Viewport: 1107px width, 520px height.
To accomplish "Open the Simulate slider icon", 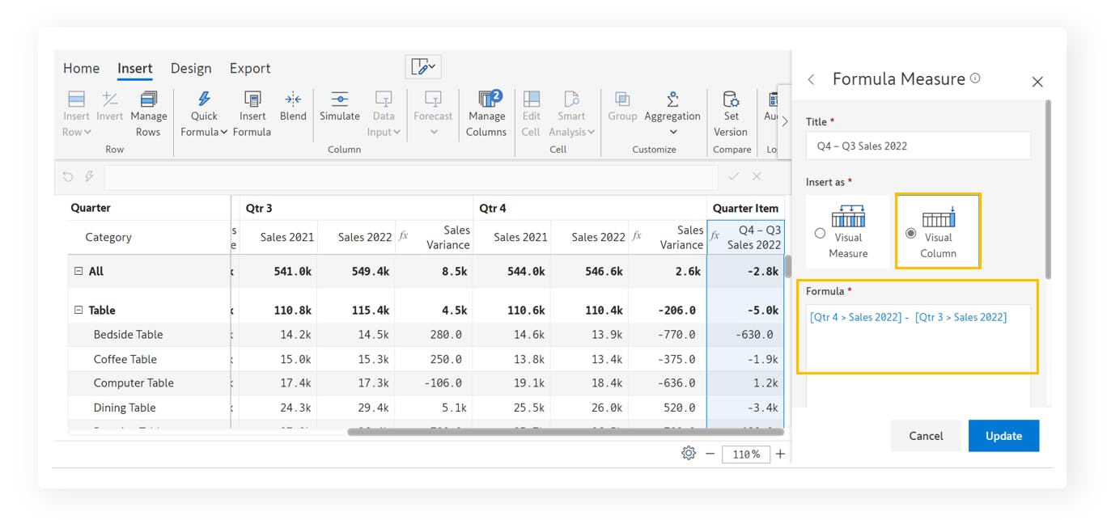I will tap(340, 99).
